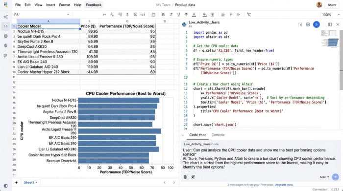Click the Share button
343x191 pixels.
point(332,5)
